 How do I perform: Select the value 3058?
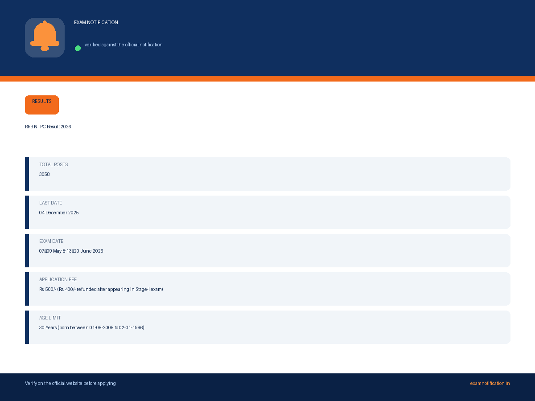pos(45,174)
